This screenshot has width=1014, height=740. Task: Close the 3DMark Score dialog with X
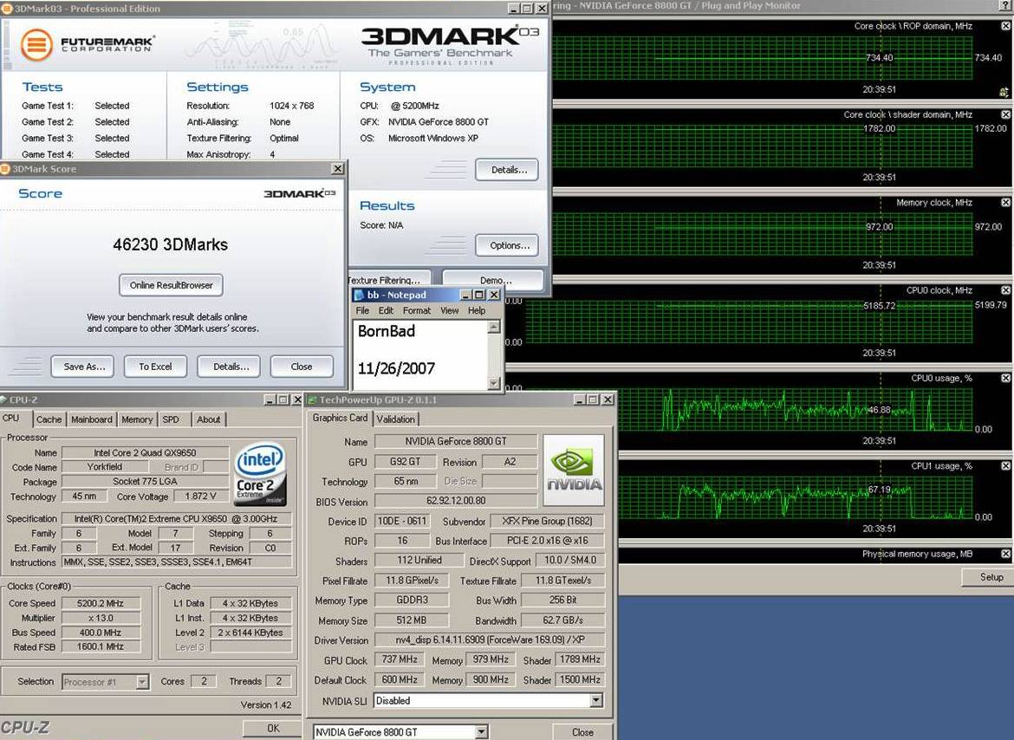pyautogui.click(x=338, y=169)
